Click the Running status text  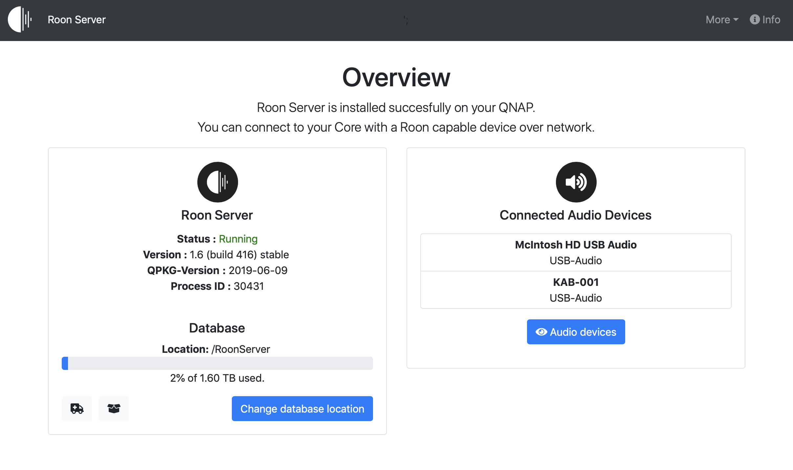[238, 239]
